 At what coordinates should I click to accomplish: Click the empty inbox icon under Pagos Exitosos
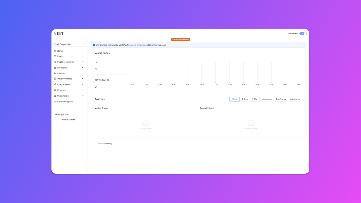click(x=251, y=123)
